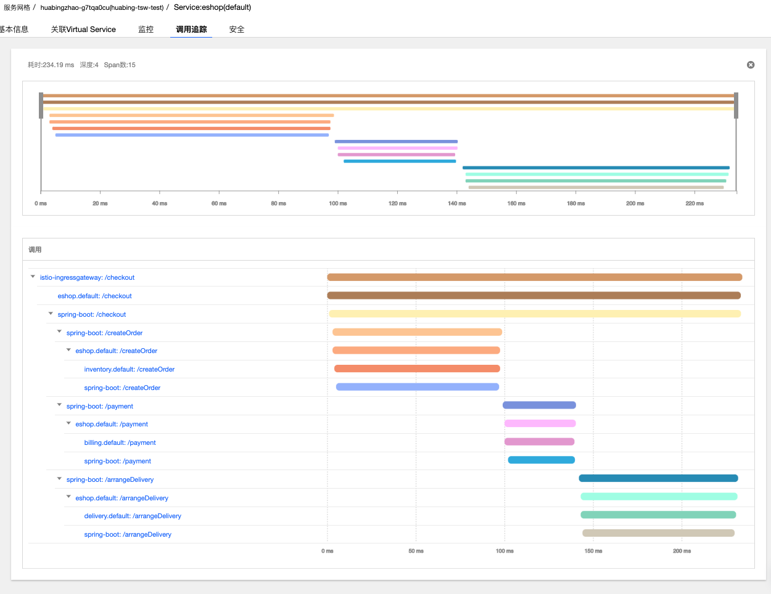
Task: Collapse the eshop.default /createOrder span
Action: [68, 351]
